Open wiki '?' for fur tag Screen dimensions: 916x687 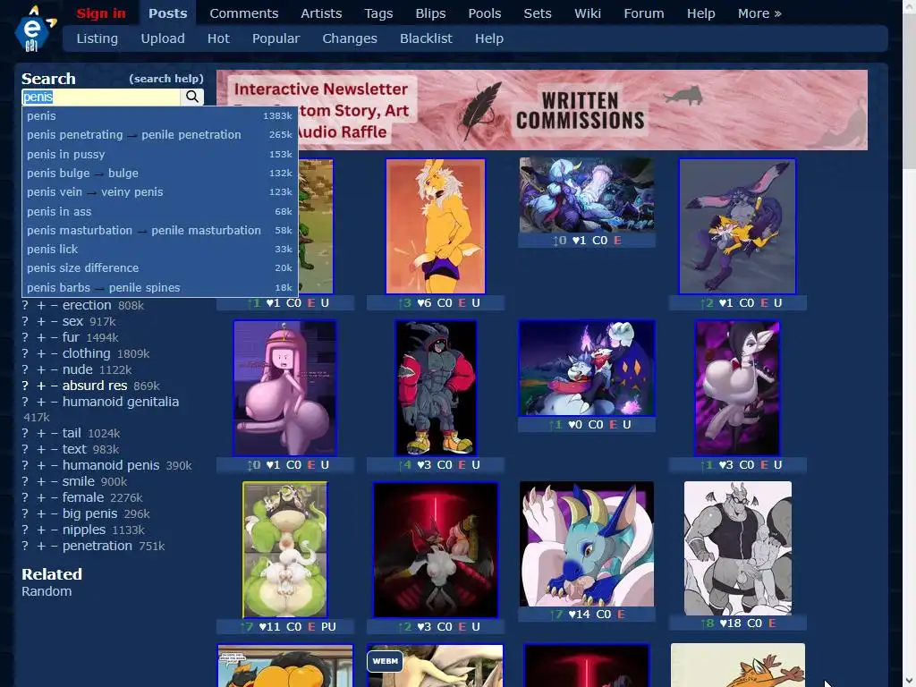pyautogui.click(x=25, y=337)
